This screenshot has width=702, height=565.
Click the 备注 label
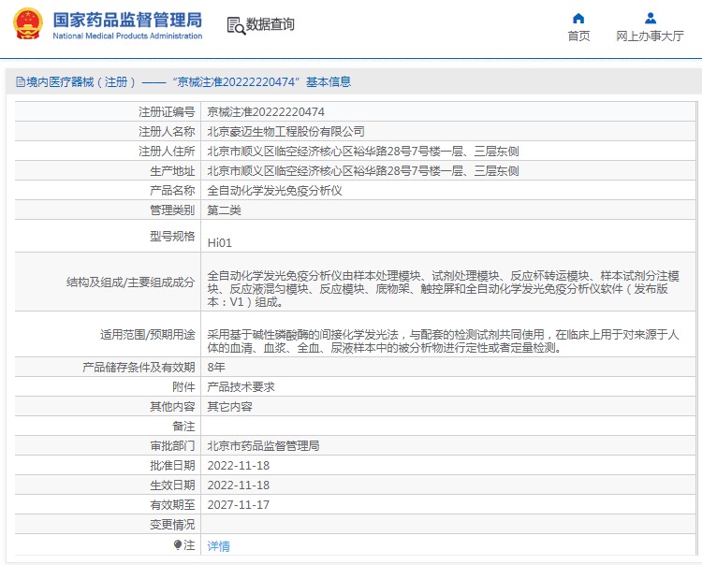(x=183, y=427)
